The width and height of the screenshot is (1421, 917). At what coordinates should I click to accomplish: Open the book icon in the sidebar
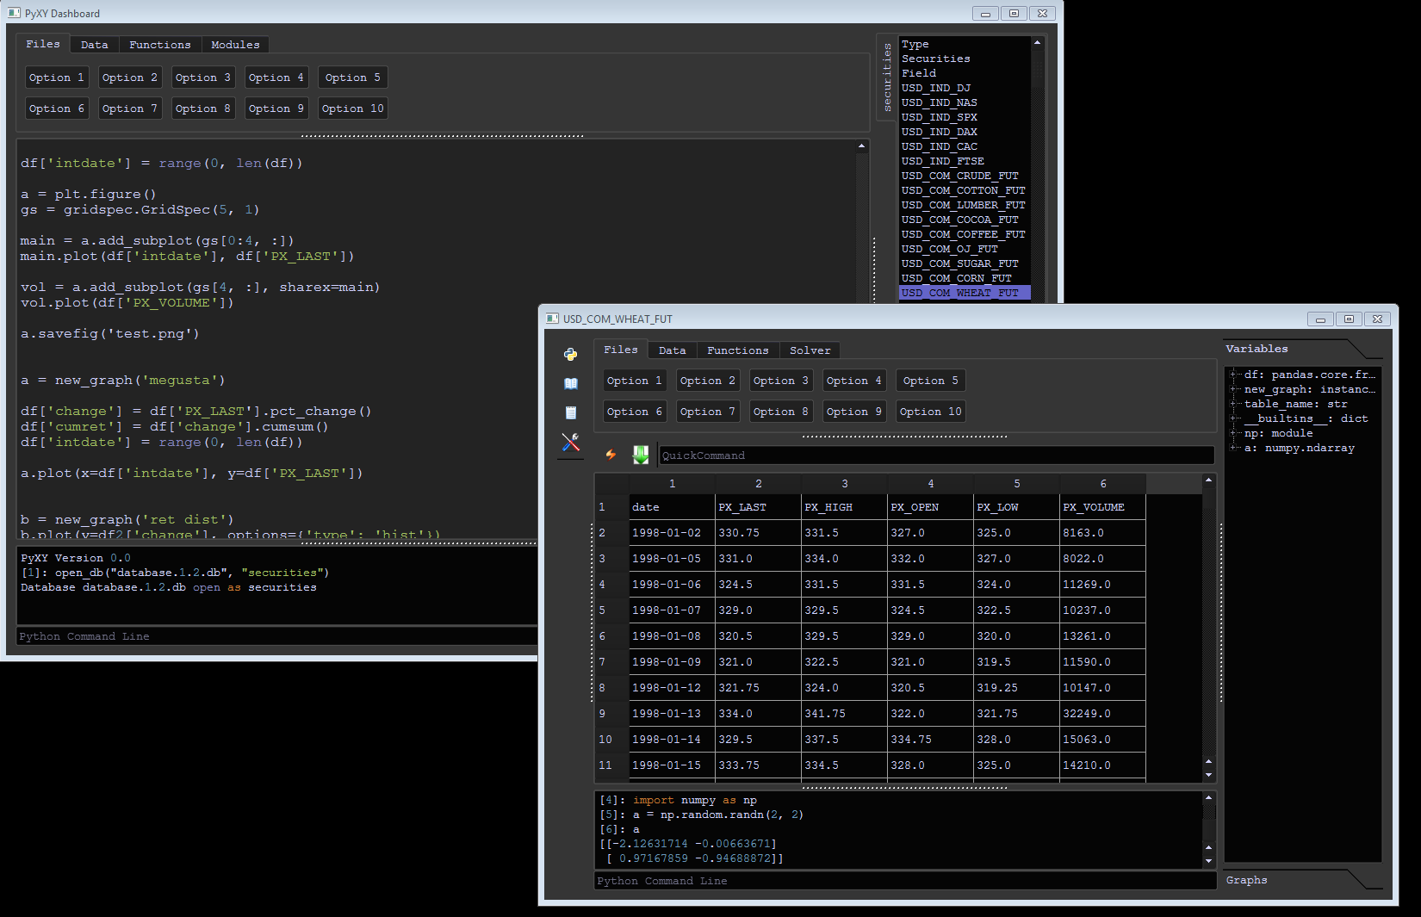coord(570,384)
